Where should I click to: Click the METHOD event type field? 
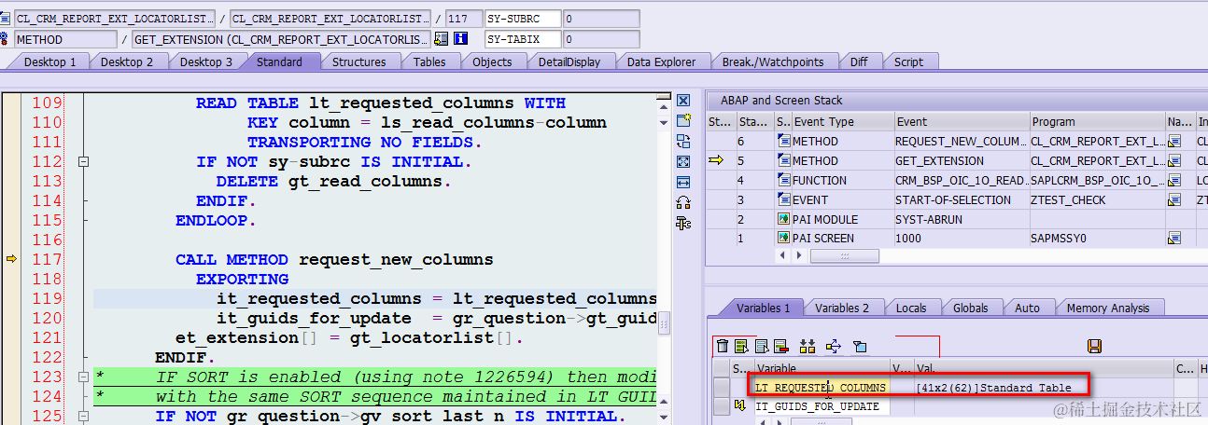65,39
